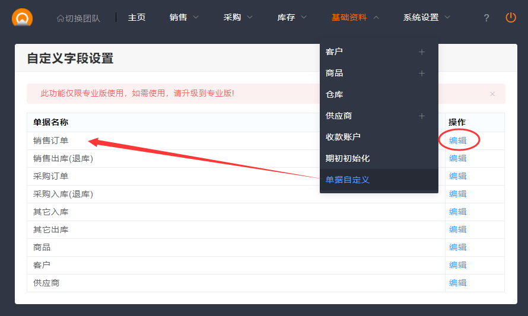Open the 库存 dropdown menu
Screen dimensions: 528x316
[292, 17]
